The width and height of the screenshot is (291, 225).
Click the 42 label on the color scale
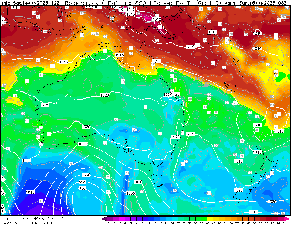point(208,223)
